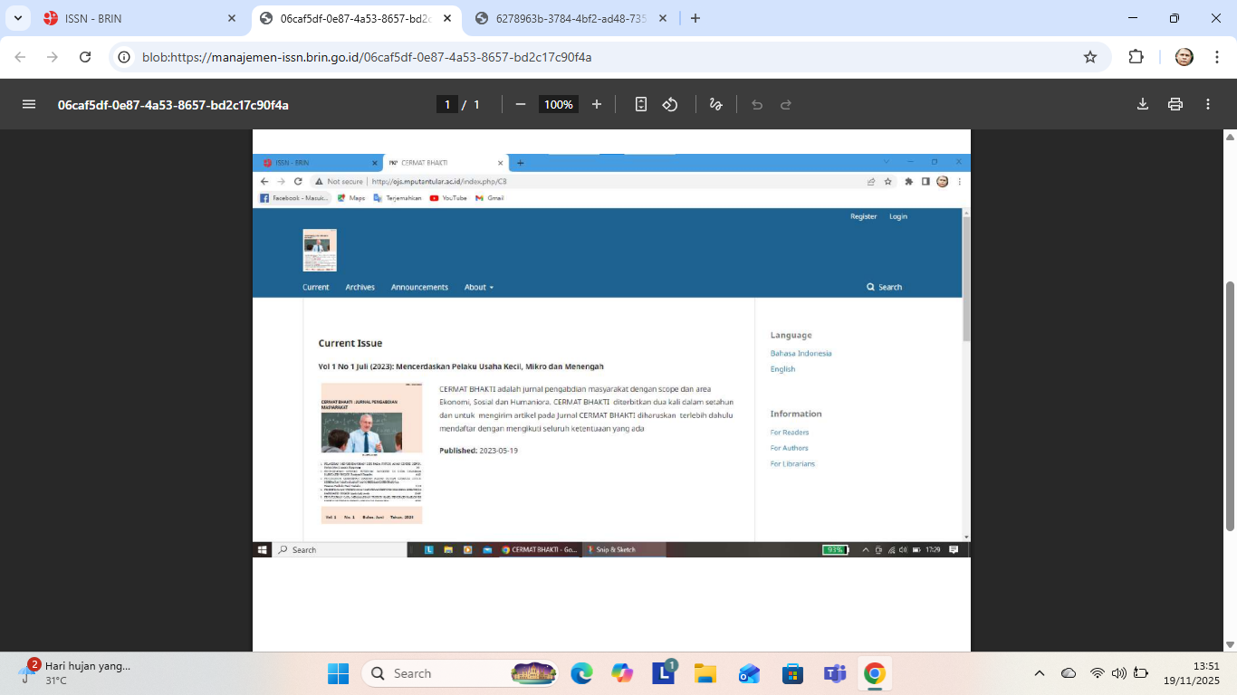Click the PDF vertical scrollbar
Screen dimensions: 1237x695
pos(1230,407)
